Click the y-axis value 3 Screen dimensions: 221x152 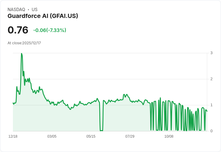[211, 53]
